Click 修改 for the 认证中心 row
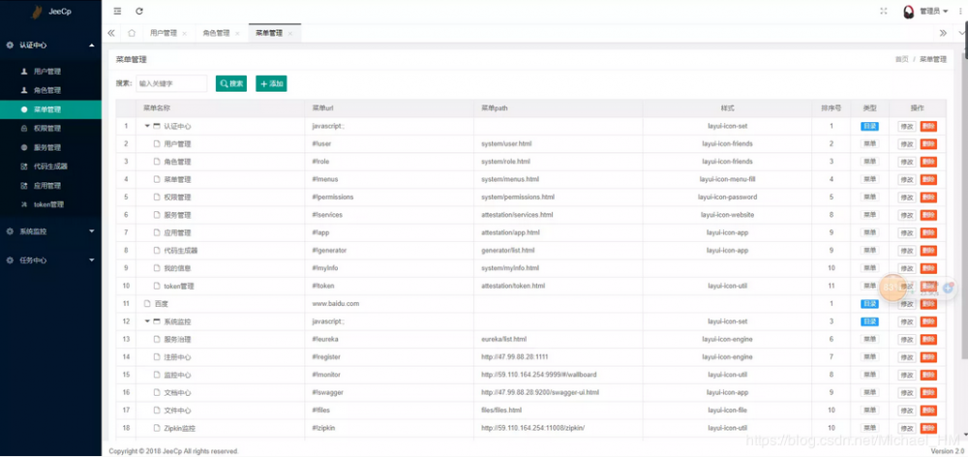 click(906, 126)
